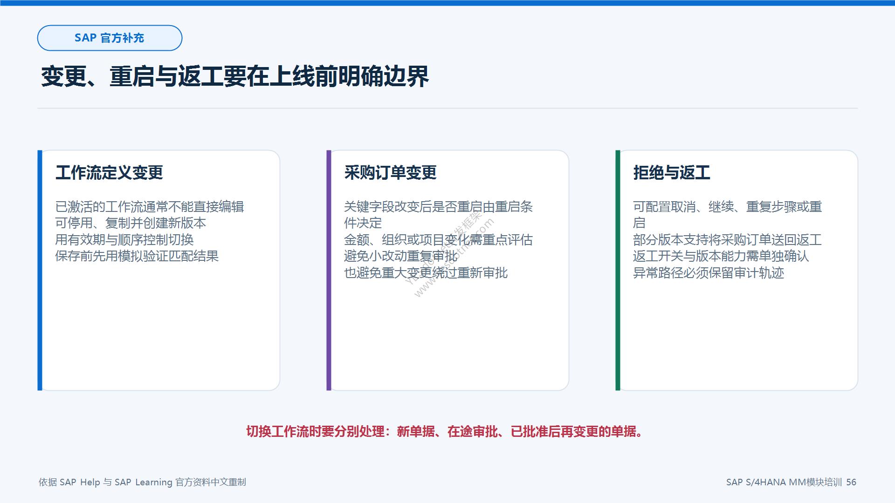
Task: Click the footer SAP S/4HANA MM模块培训 56
Action: 791,482
